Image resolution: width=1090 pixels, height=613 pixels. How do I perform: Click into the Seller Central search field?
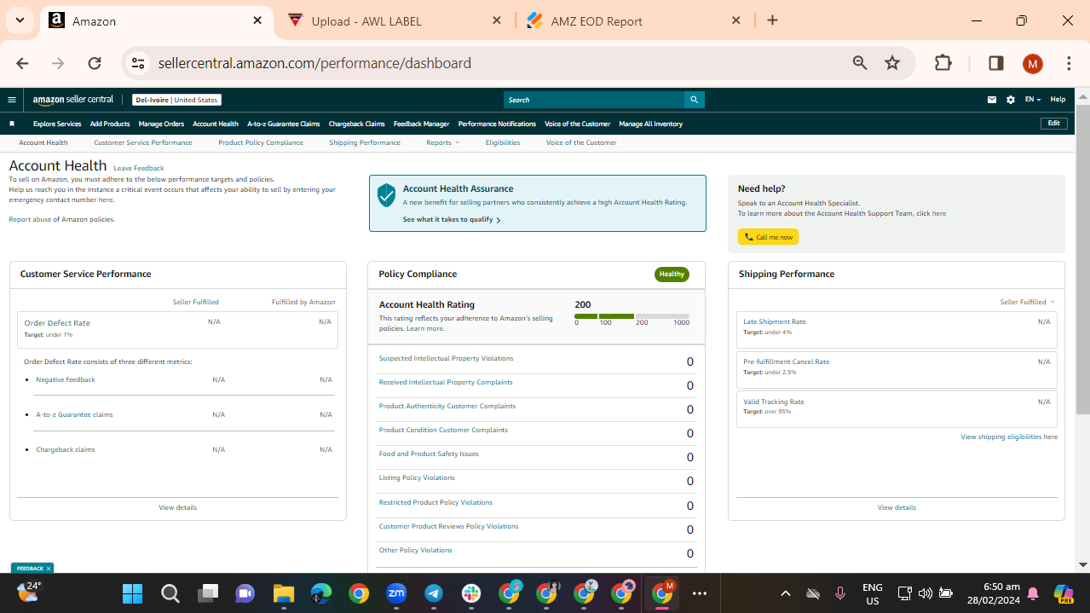tap(594, 100)
